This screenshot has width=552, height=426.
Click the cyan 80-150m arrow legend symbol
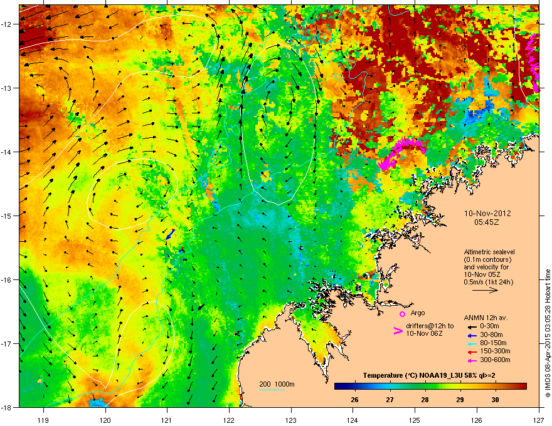(472, 344)
